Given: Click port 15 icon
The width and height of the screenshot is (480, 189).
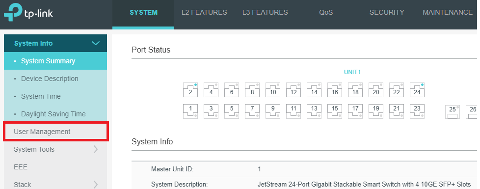Looking at the screenshot, I should (335, 111).
